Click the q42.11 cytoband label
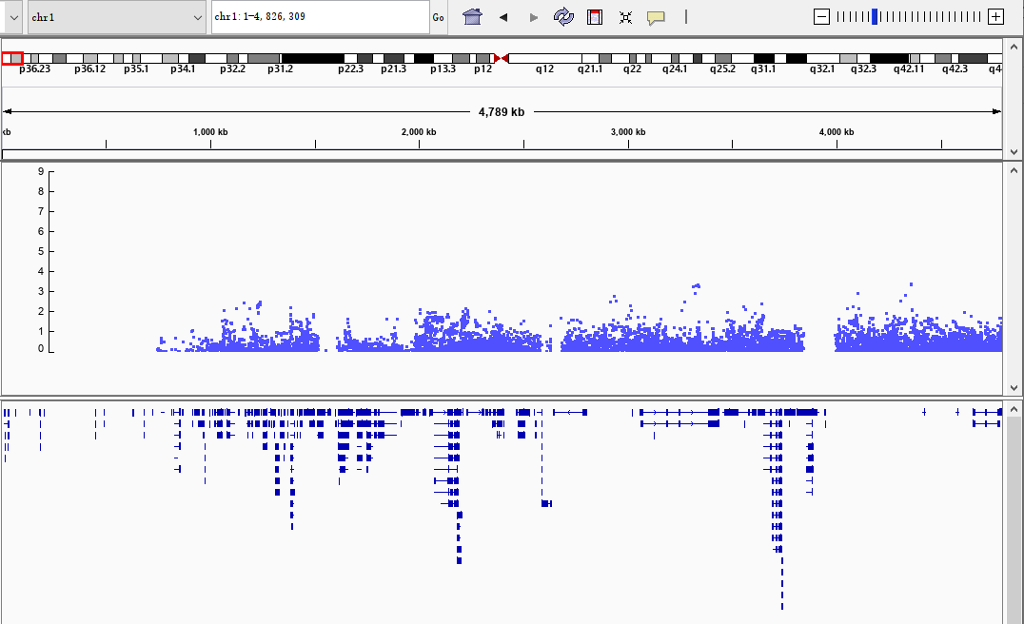The image size is (1024, 624). click(909, 69)
